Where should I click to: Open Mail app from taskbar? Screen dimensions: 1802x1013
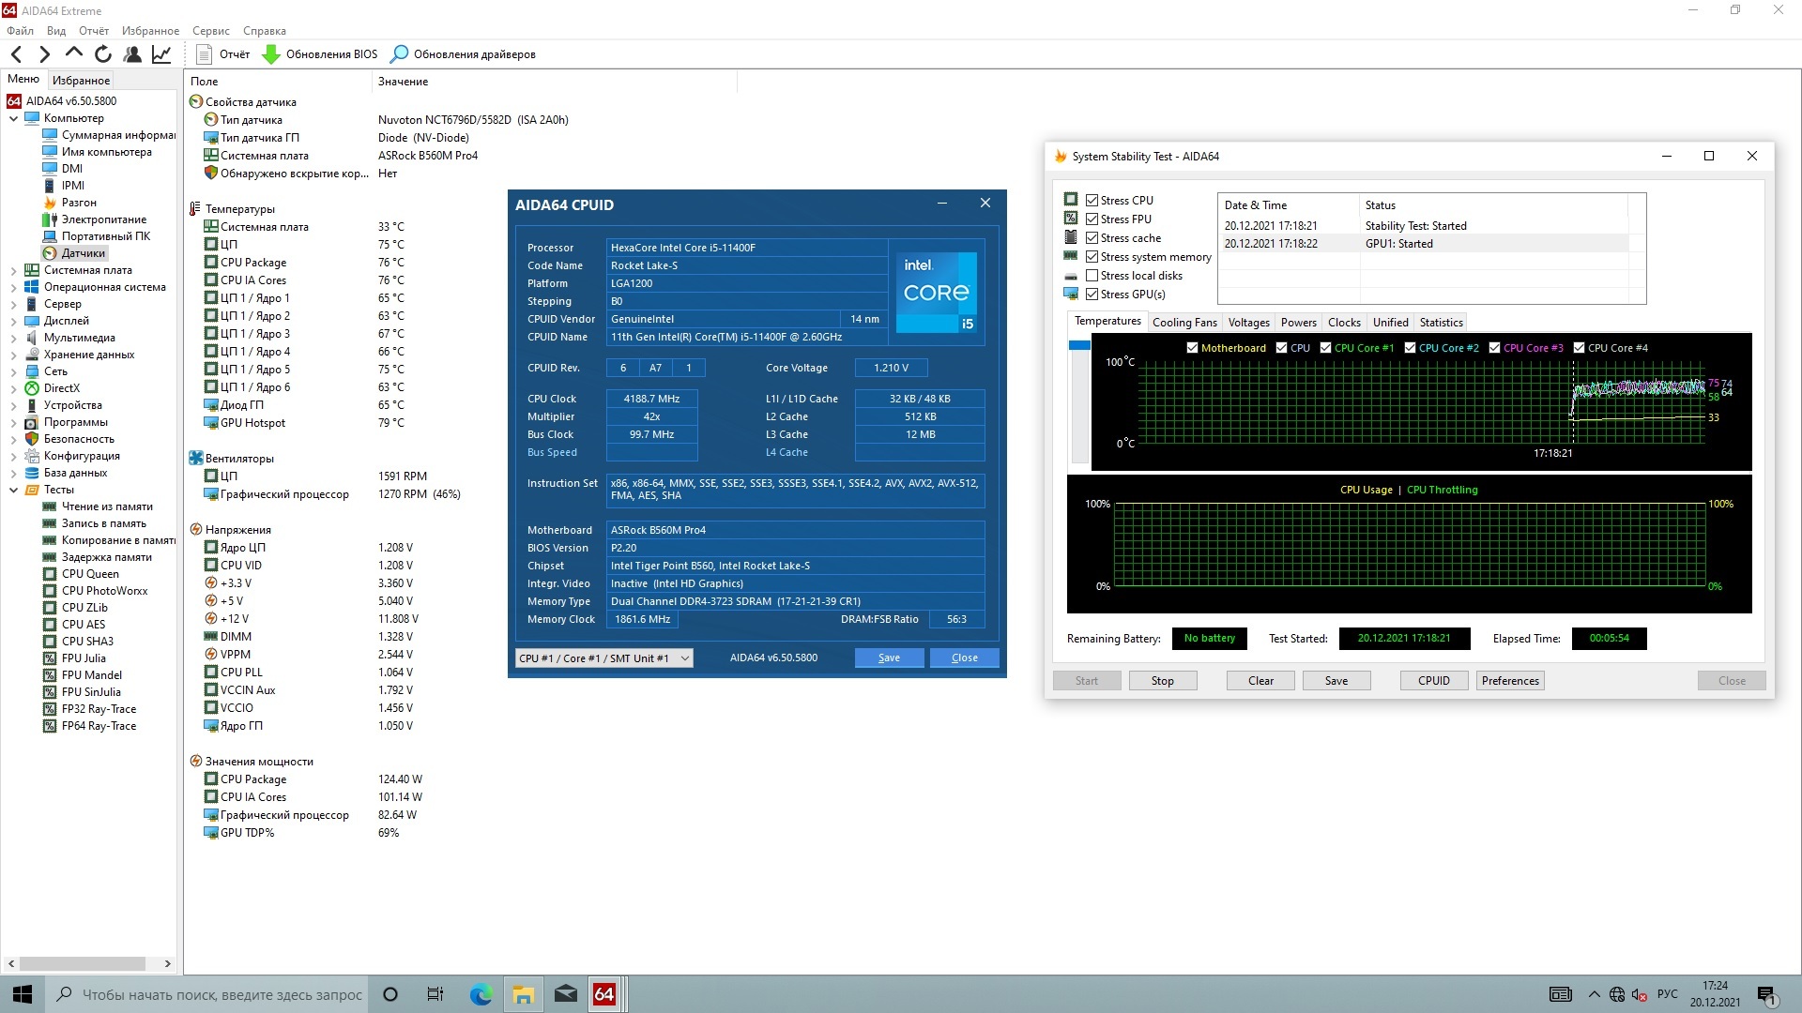point(565,994)
